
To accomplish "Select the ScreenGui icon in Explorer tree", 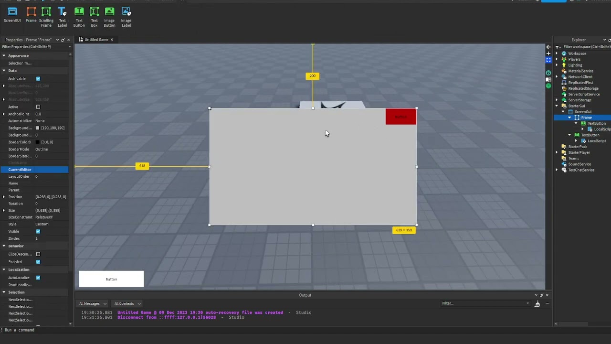I will 570,112.
